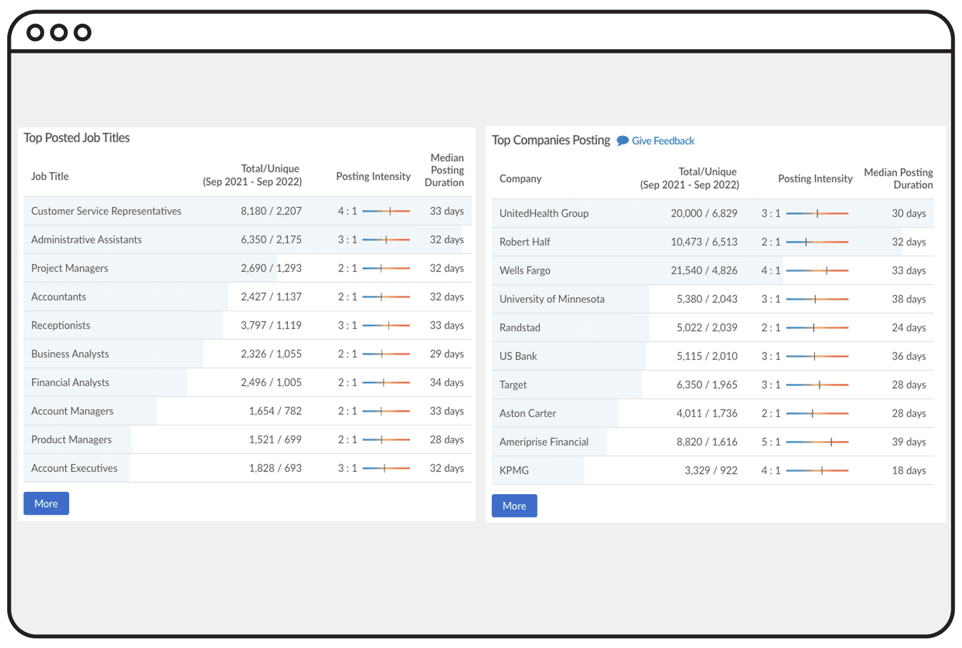Viewport: 962px width, 648px height.
Task: Click Median Posting Duration header in companies table
Action: pos(898,178)
